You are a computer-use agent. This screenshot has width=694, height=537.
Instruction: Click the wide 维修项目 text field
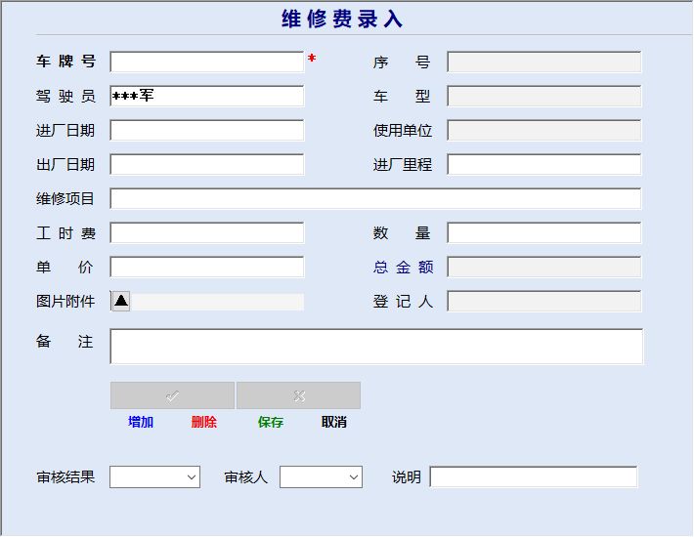375,198
